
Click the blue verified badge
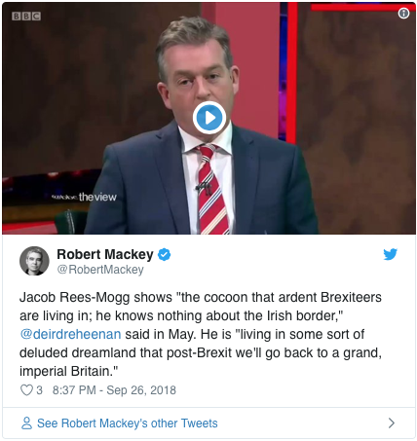[x=164, y=255]
